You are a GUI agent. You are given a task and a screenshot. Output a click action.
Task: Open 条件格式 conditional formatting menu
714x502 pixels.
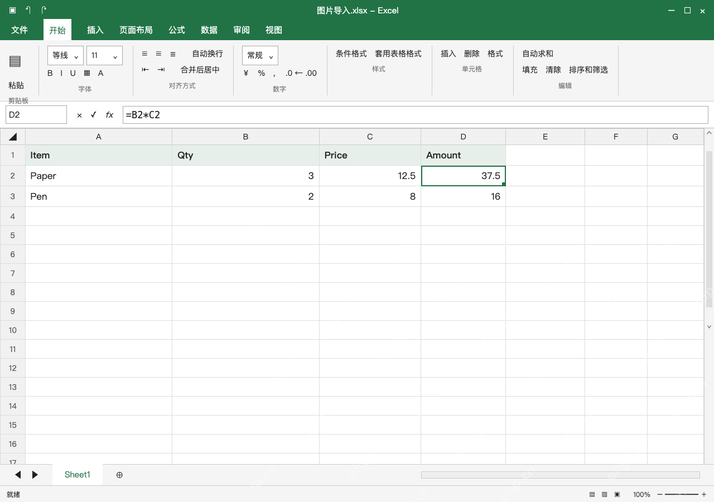coord(351,54)
